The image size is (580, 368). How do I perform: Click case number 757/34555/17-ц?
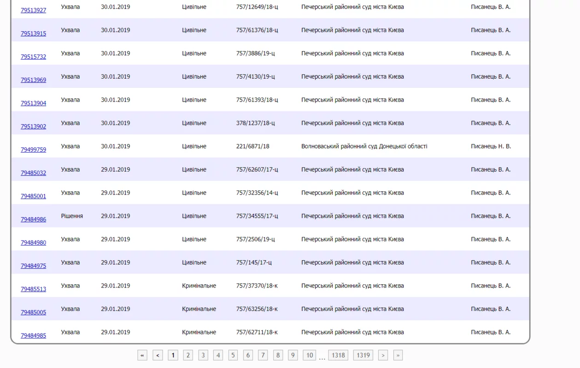257,216
